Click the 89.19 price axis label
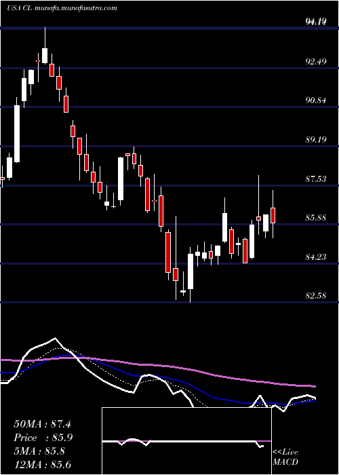The height and width of the screenshot is (475, 339). pos(316,140)
